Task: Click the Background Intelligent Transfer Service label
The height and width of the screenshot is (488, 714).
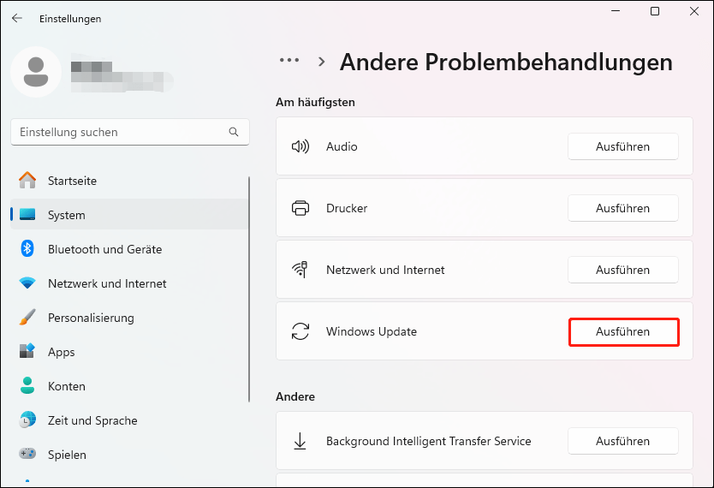Action: tap(429, 441)
